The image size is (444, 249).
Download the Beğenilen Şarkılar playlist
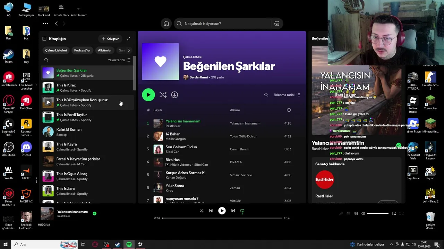174,95
